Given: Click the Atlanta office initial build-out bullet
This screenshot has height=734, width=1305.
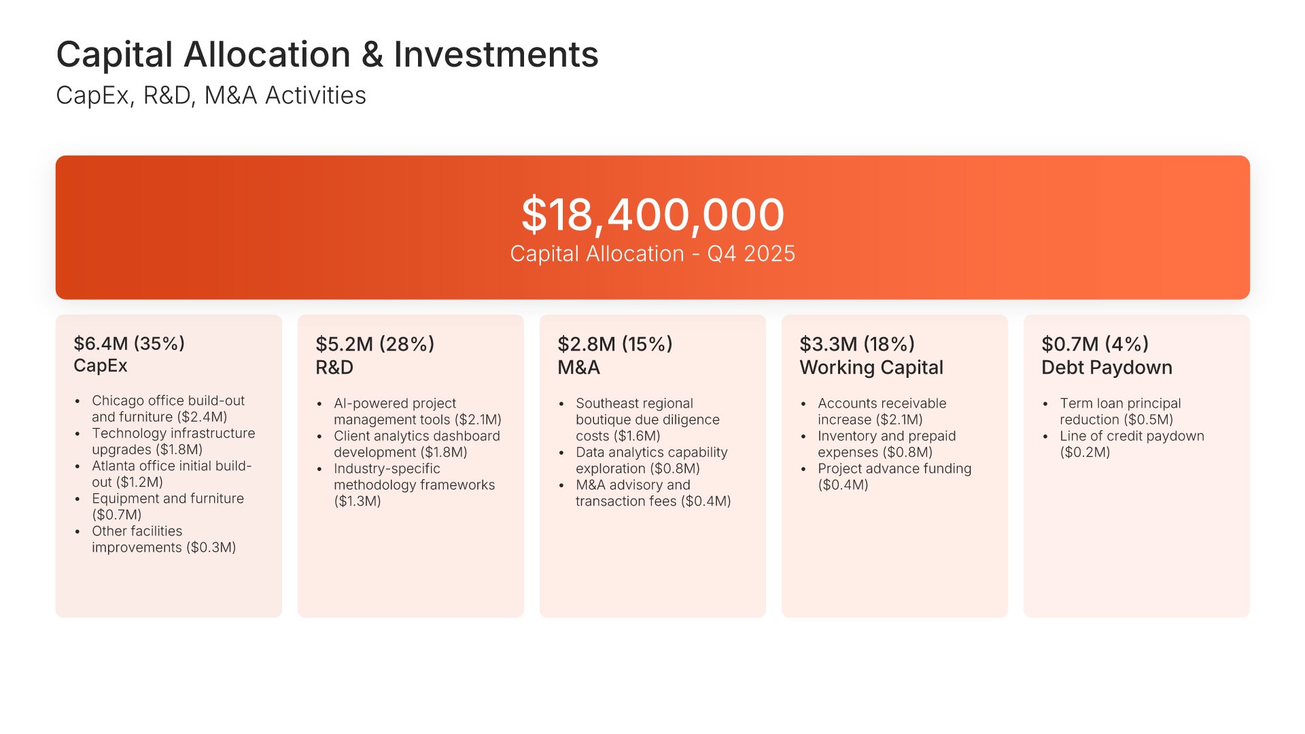Looking at the screenshot, I should (x=171, y=474).
